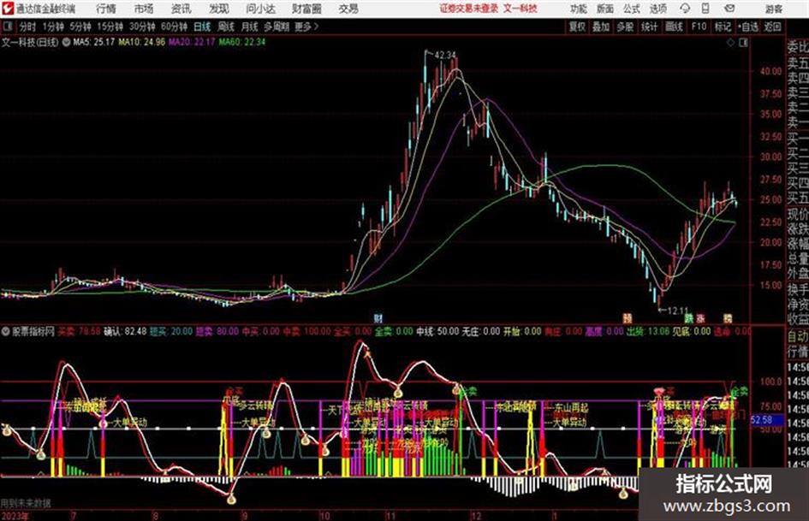Switch to the 60分钟 period tab
809x521 pixels.
point(175,27)
